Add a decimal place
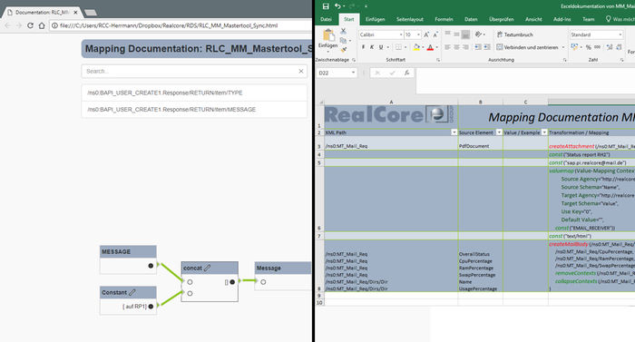The height and width of the screenshot is (342, 635). [x=610, y=47]
